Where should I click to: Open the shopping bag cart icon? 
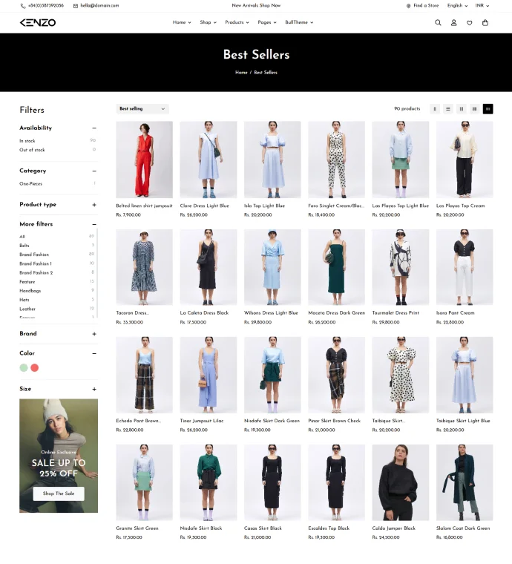tap(485, 23)
